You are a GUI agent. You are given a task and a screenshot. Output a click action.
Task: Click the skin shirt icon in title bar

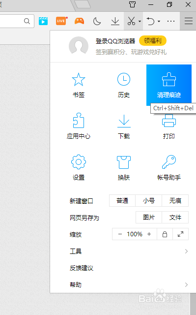click(132, 4)
